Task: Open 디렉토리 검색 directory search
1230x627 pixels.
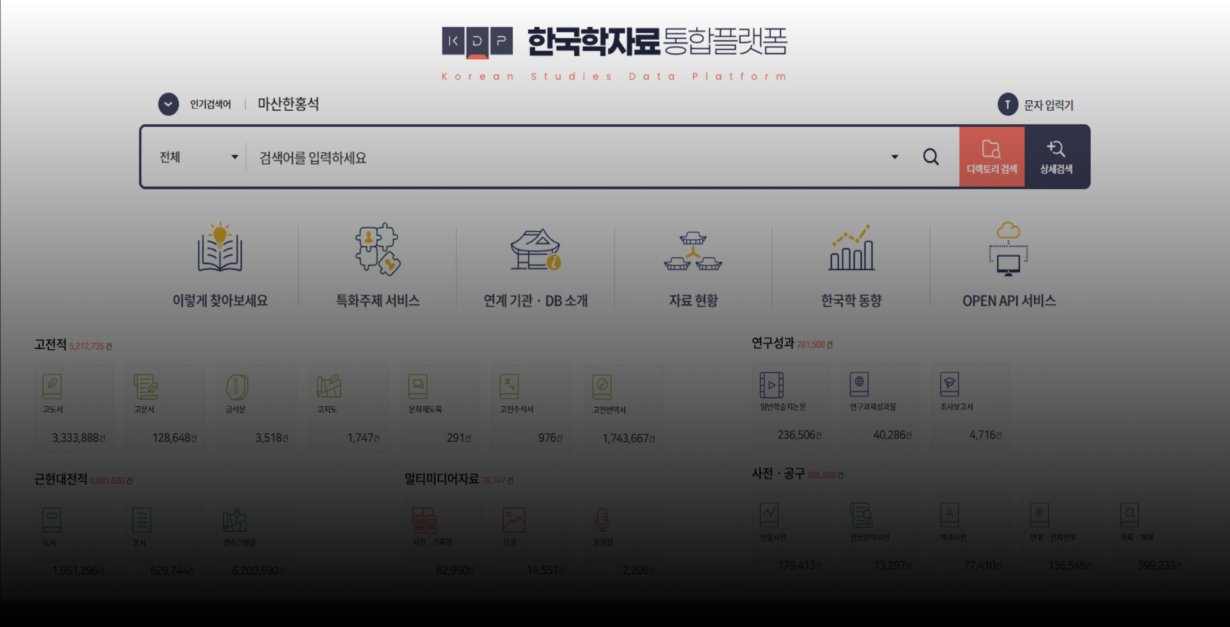Action: click(992, 157)
